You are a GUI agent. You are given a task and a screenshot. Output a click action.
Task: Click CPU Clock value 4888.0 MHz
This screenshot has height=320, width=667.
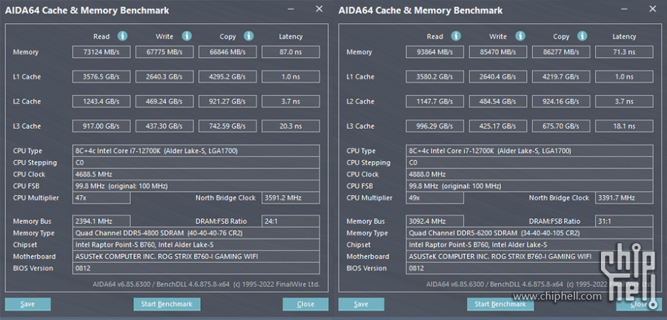pyautogui.click(x=530, y=175)
